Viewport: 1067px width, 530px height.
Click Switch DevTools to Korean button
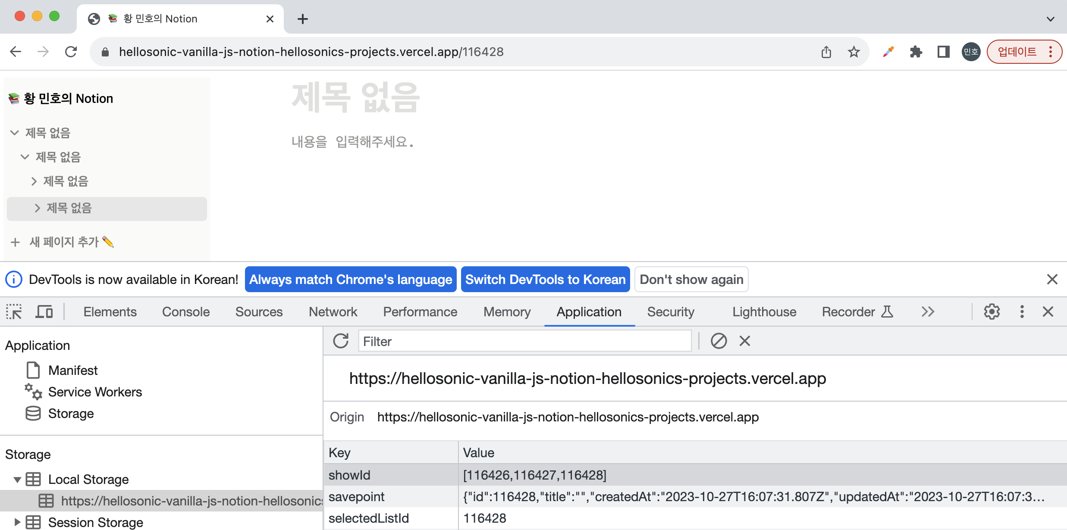coord(545,280)
